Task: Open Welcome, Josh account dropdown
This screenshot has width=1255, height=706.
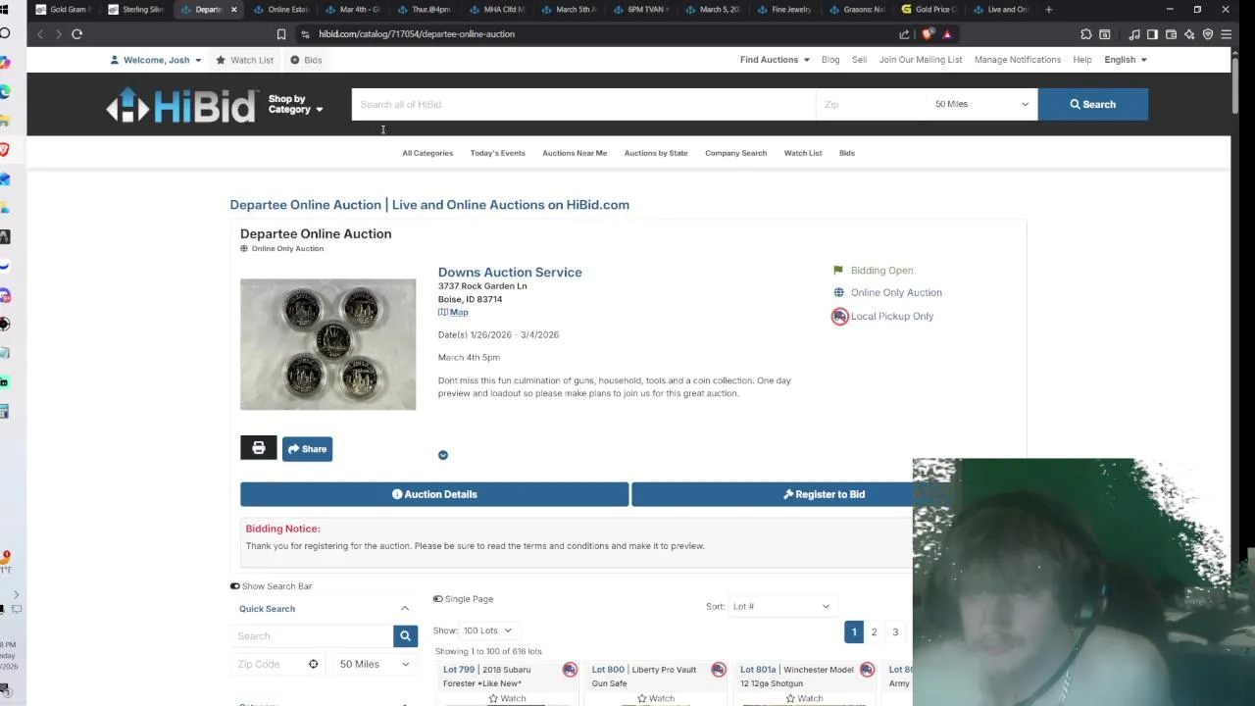Action: (156, 60)
